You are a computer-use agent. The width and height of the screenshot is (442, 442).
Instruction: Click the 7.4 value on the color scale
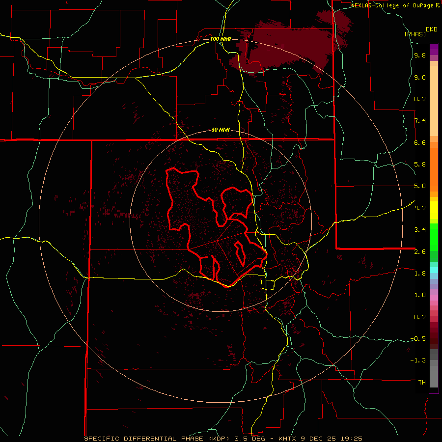pyautogui.click(x=420, y=121)
